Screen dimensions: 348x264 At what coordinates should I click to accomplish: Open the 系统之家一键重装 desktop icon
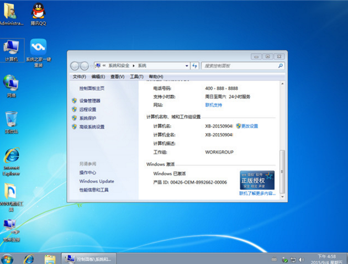click(x=38, y=53)
